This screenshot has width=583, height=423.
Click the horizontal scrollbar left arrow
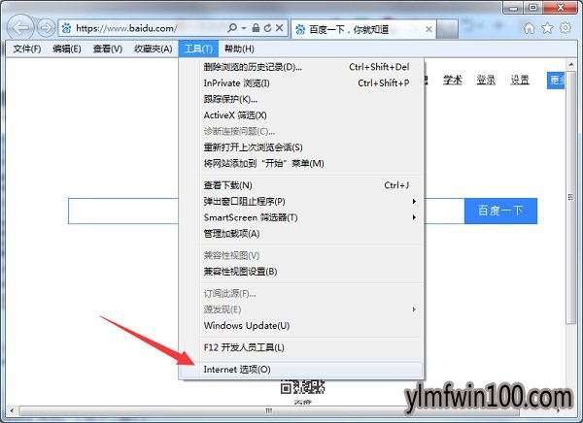click(x=12, y=410)
